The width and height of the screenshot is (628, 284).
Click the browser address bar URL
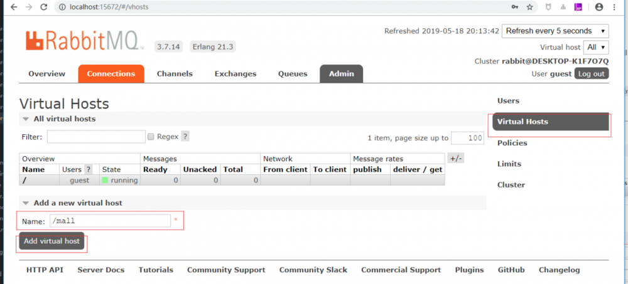[x=109, y=7]
